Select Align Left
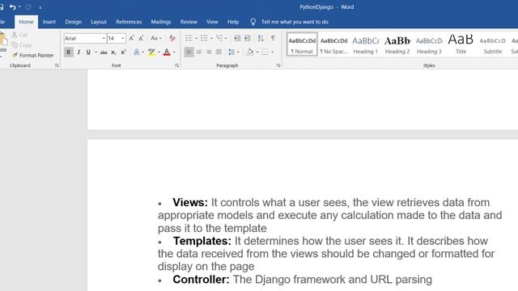Viewport: 518px width, 291px height. (189, 52)
